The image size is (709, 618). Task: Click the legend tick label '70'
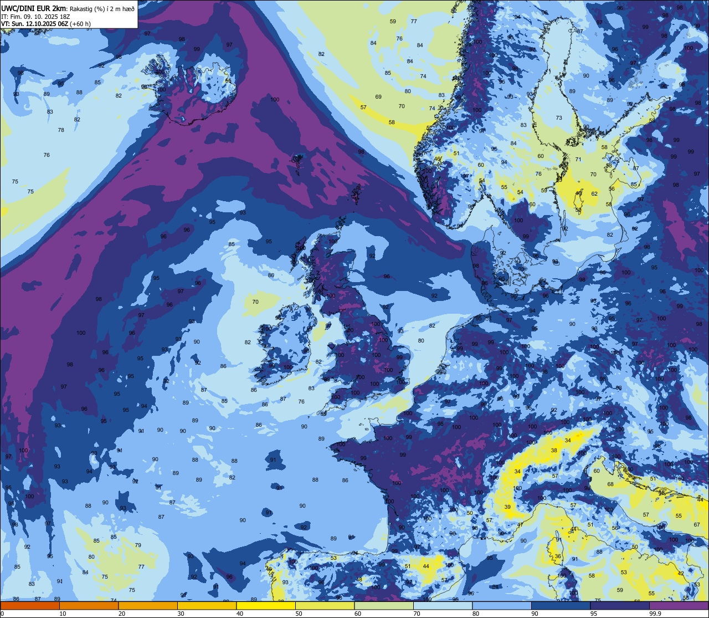[417, 614]
